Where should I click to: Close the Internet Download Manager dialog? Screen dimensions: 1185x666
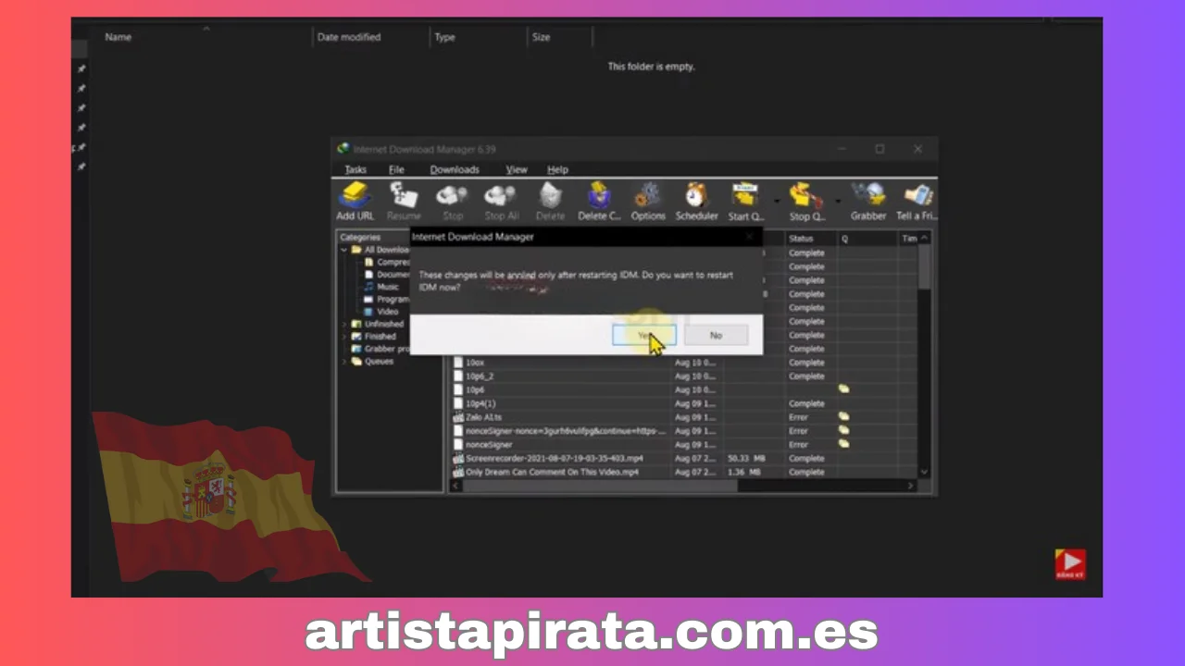point(749,237)
